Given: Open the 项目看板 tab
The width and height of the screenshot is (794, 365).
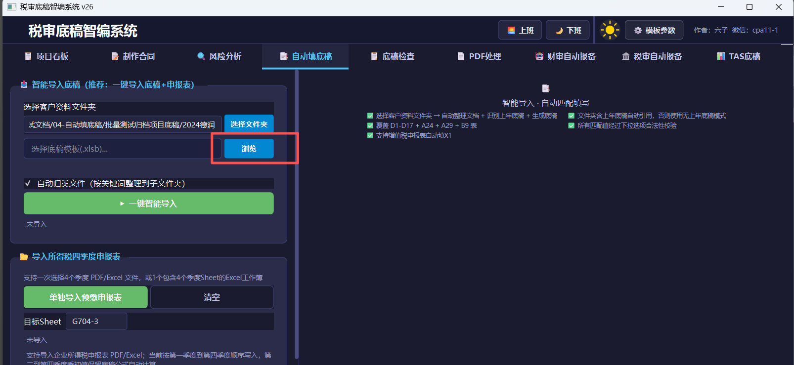Looking at the screenshot, I should point(46,56).
